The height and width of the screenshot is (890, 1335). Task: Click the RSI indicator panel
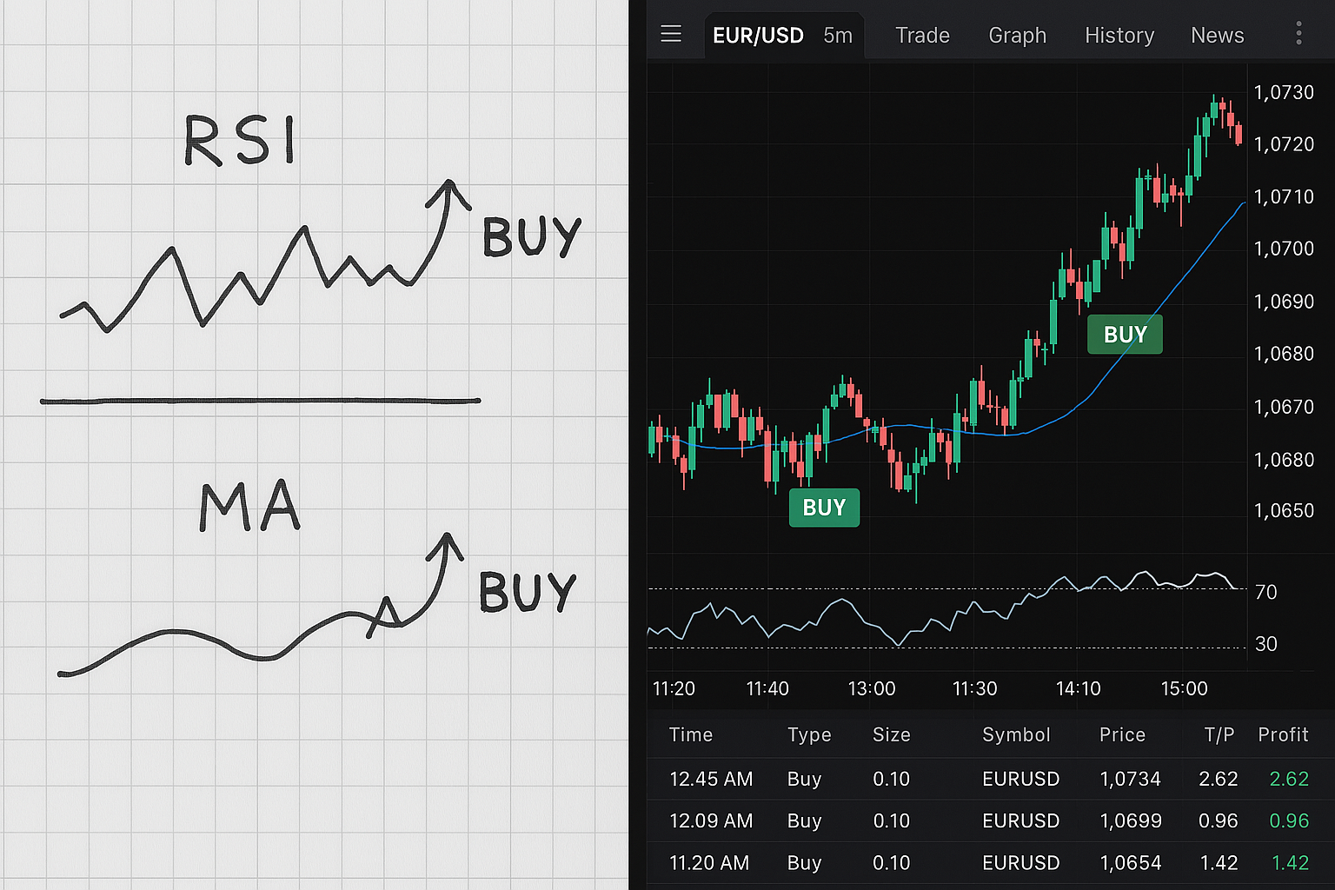point(947,617)
